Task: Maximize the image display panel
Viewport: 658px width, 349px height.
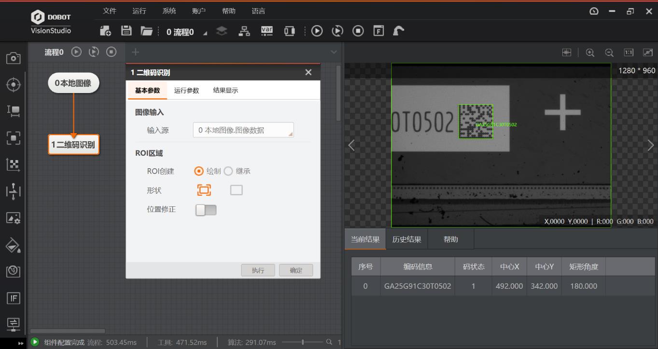Action: click(648, 53)
